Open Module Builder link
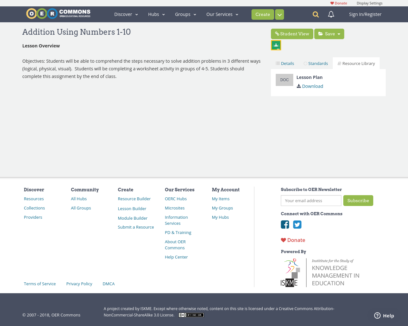Image resolution: width=408 pixels, height=326 pixels. [133, 218]
